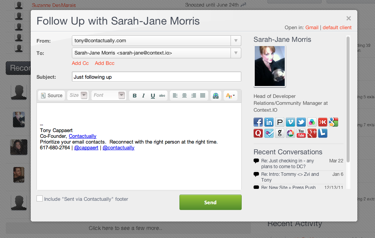
Task: Open the Twitter bird profile icon
Action: tap(301, 122)
